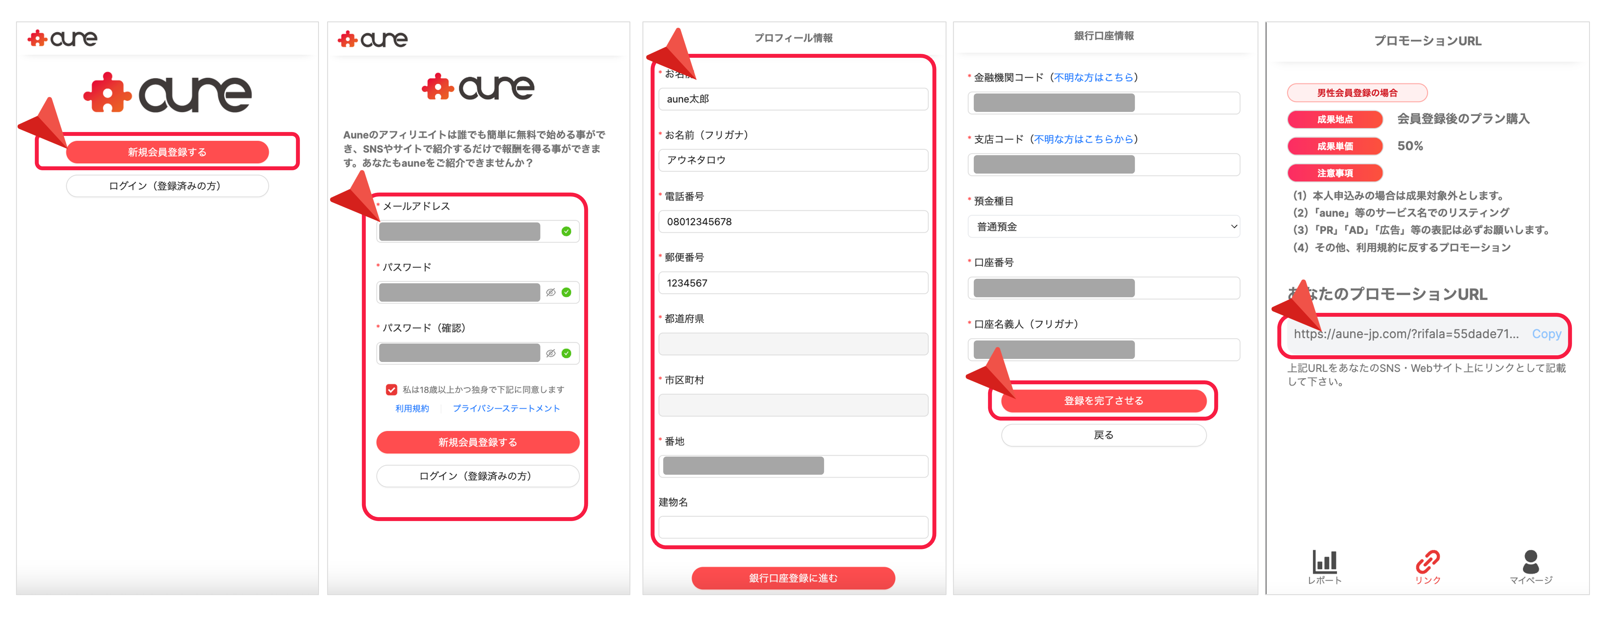Open the マイページ tab in bottom navigation
This screenshot has width=1605, height=619.
1531,567
